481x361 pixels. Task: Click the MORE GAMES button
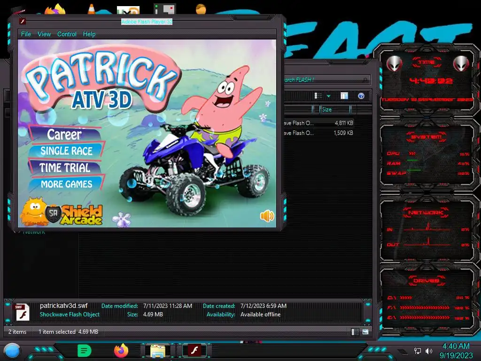[67, 184]
